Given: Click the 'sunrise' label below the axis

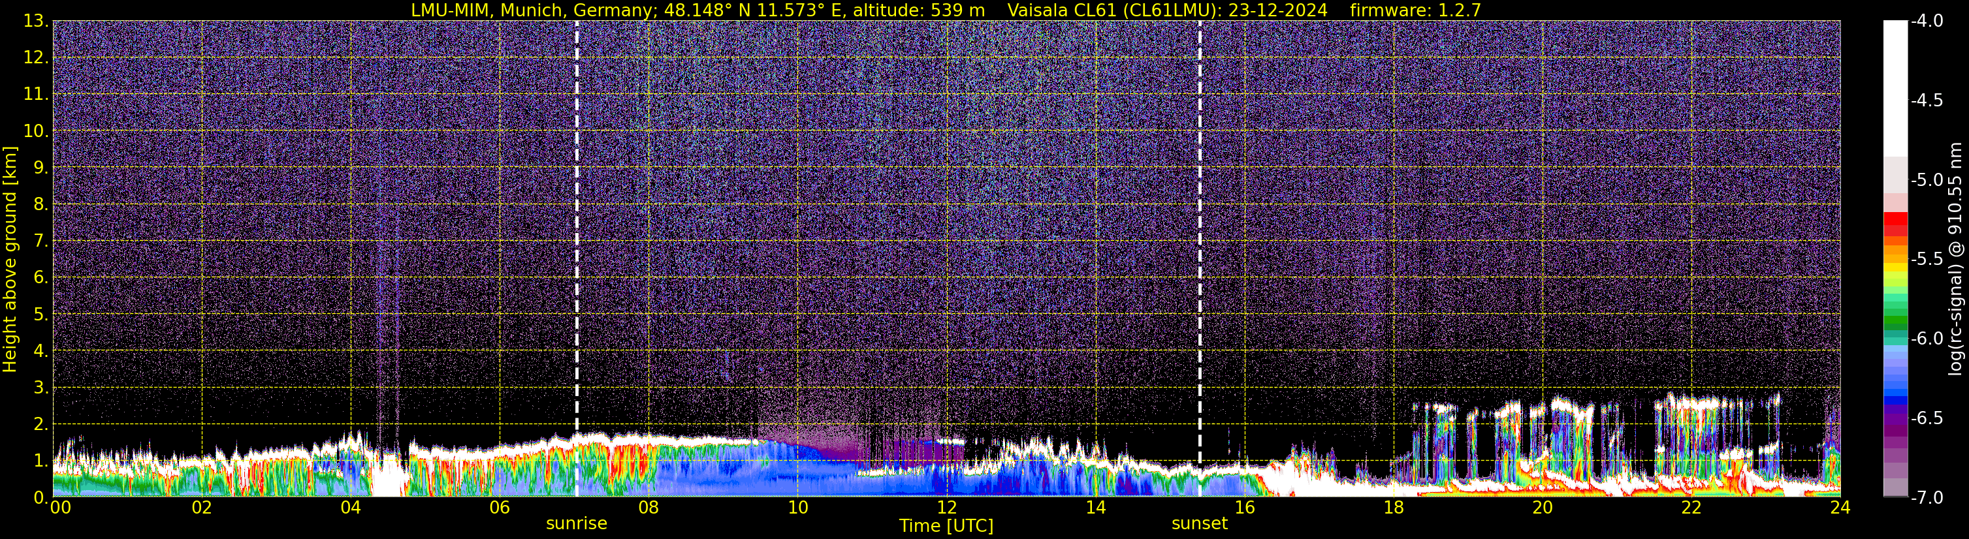Looking at the screenshot, I should pyautogui.click(x=576, y=523).
